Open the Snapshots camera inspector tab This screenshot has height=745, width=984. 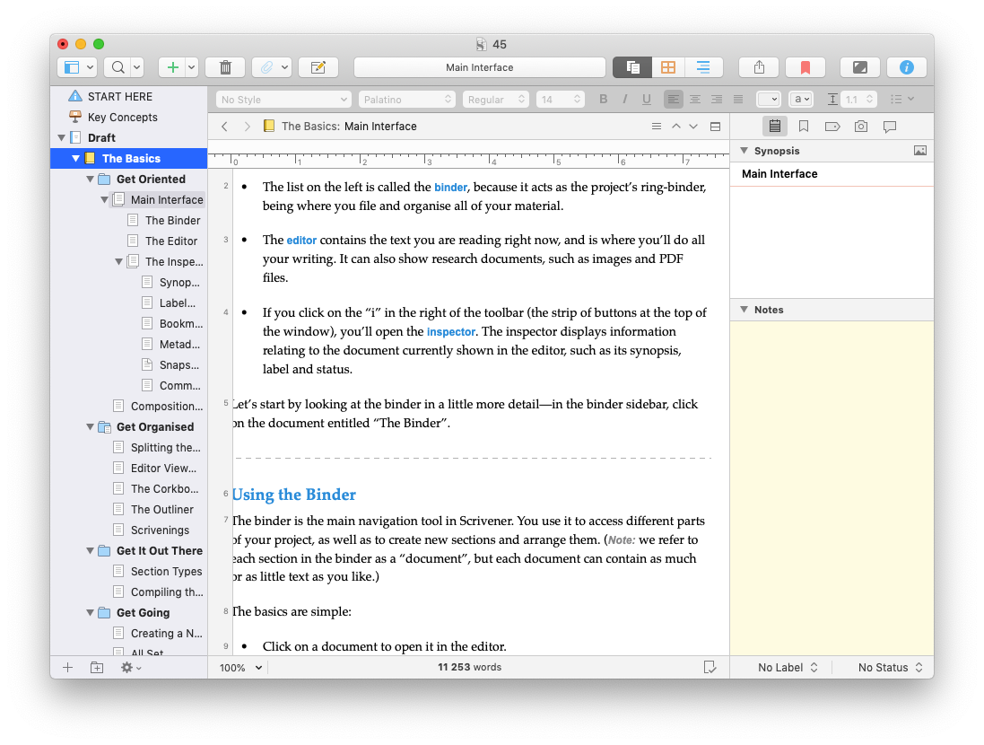coord(861,127)
